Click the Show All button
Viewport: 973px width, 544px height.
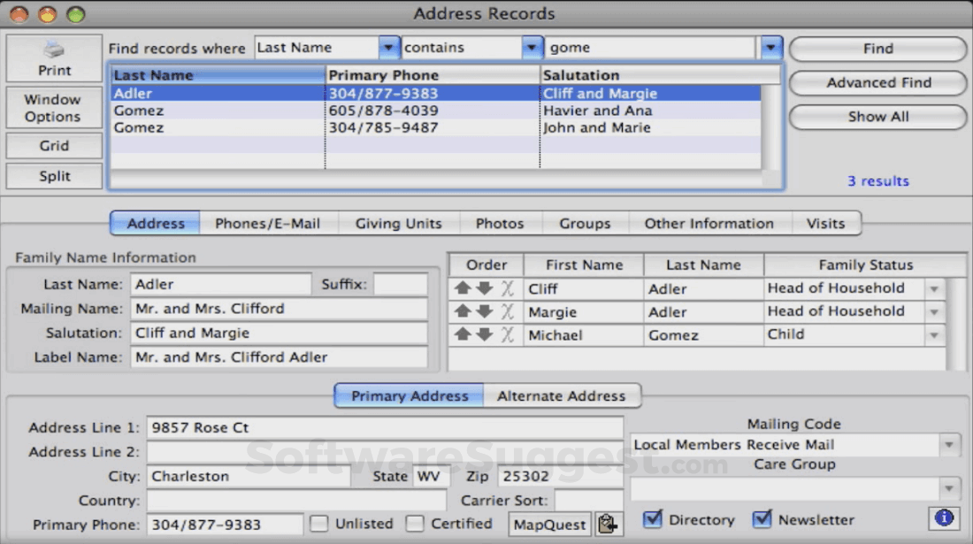[x=877, y=117]
